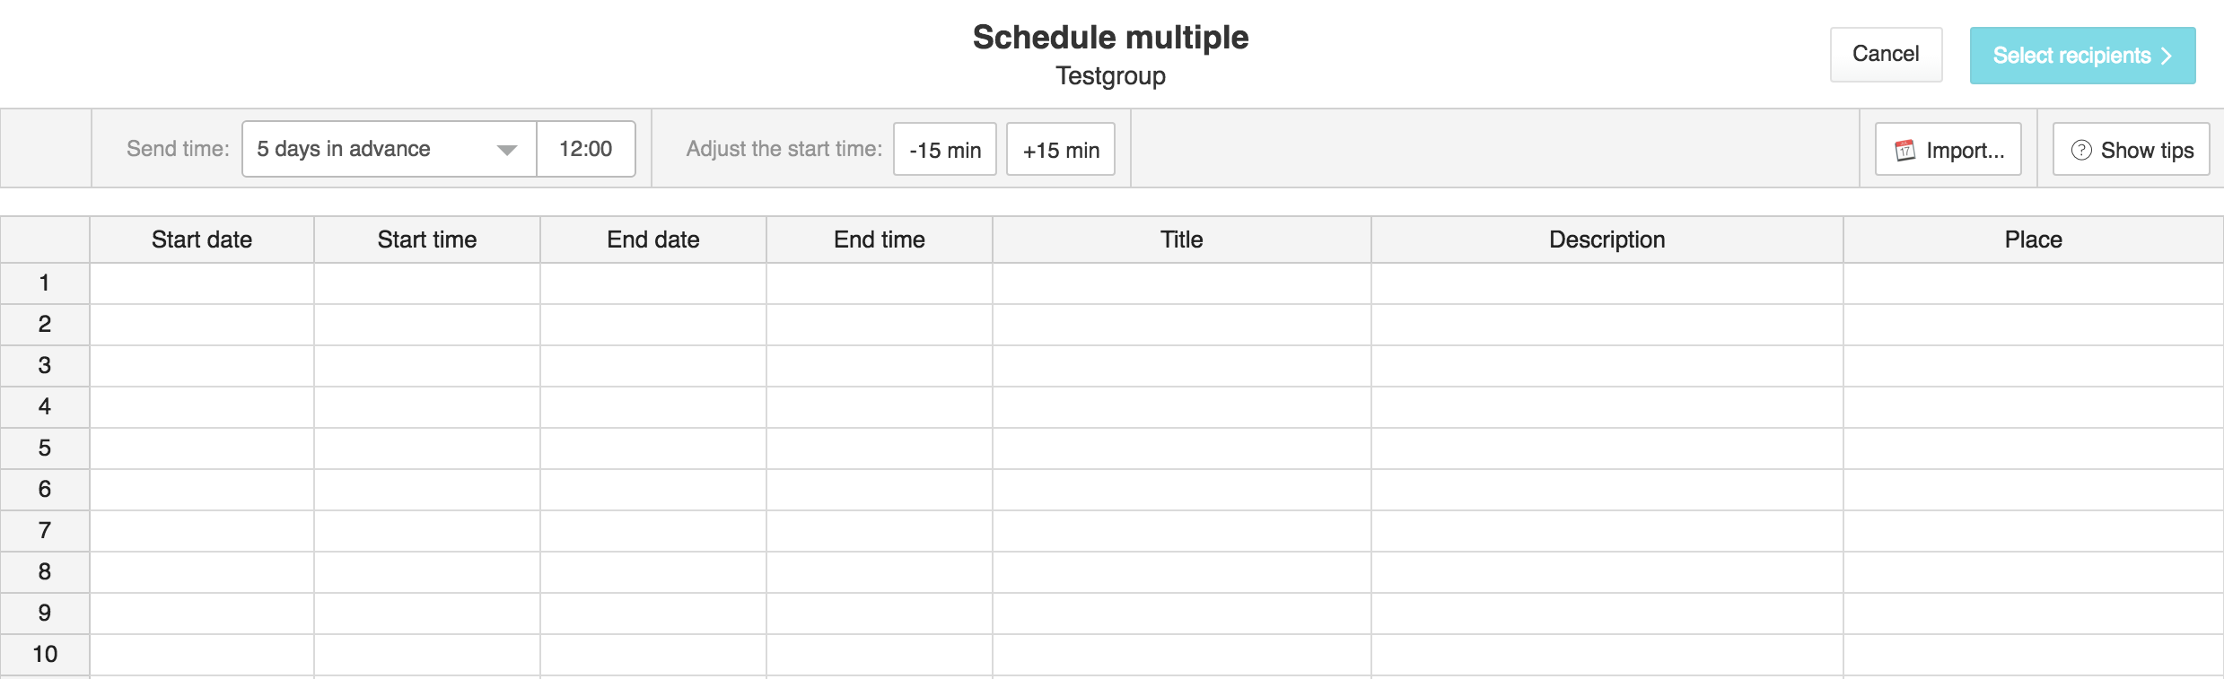The height and width of the screenshot is (679, 2224).
Task: Select the '5 days in advance' combo box
Action: [390, 149]
